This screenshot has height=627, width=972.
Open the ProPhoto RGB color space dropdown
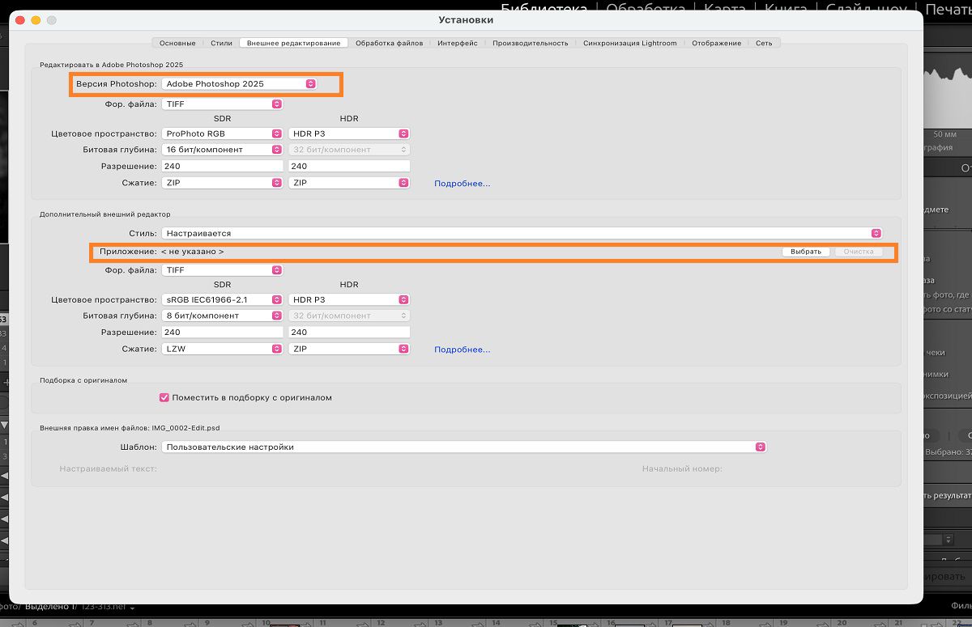pyautogui.click(x=222, y=133)
